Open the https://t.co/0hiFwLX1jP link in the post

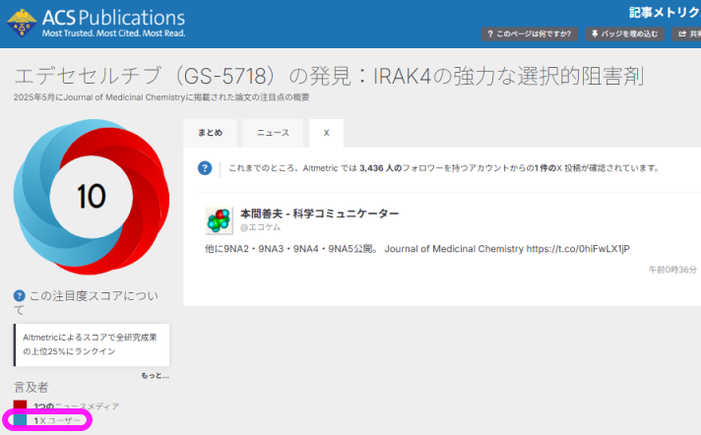578,249
